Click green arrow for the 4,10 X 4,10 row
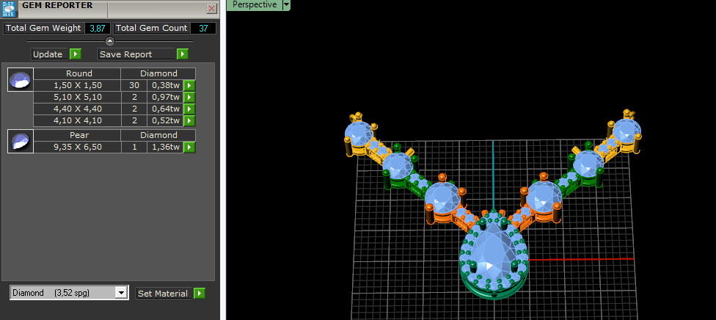 (189, 120)
